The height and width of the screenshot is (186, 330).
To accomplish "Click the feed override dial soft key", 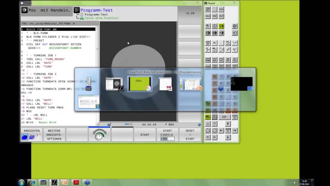I will click(x=99, y=135).
